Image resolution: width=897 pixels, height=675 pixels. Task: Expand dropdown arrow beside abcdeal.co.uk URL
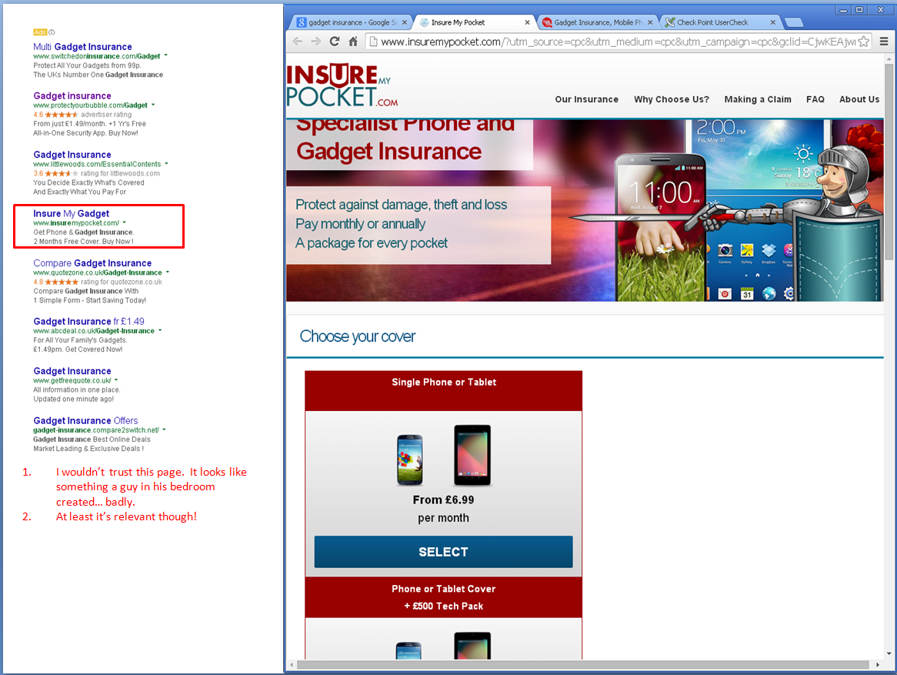coord(160,330)
